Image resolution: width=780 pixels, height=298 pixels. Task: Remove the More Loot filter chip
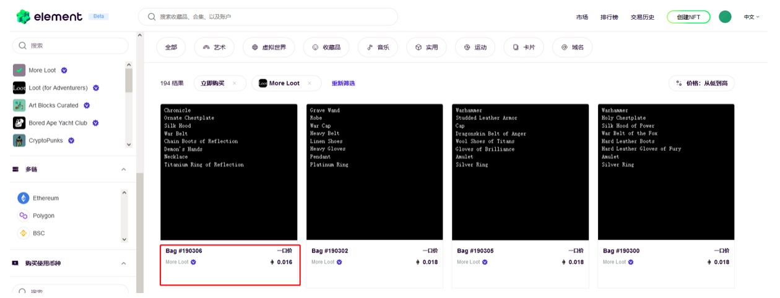tap(310, 83)
